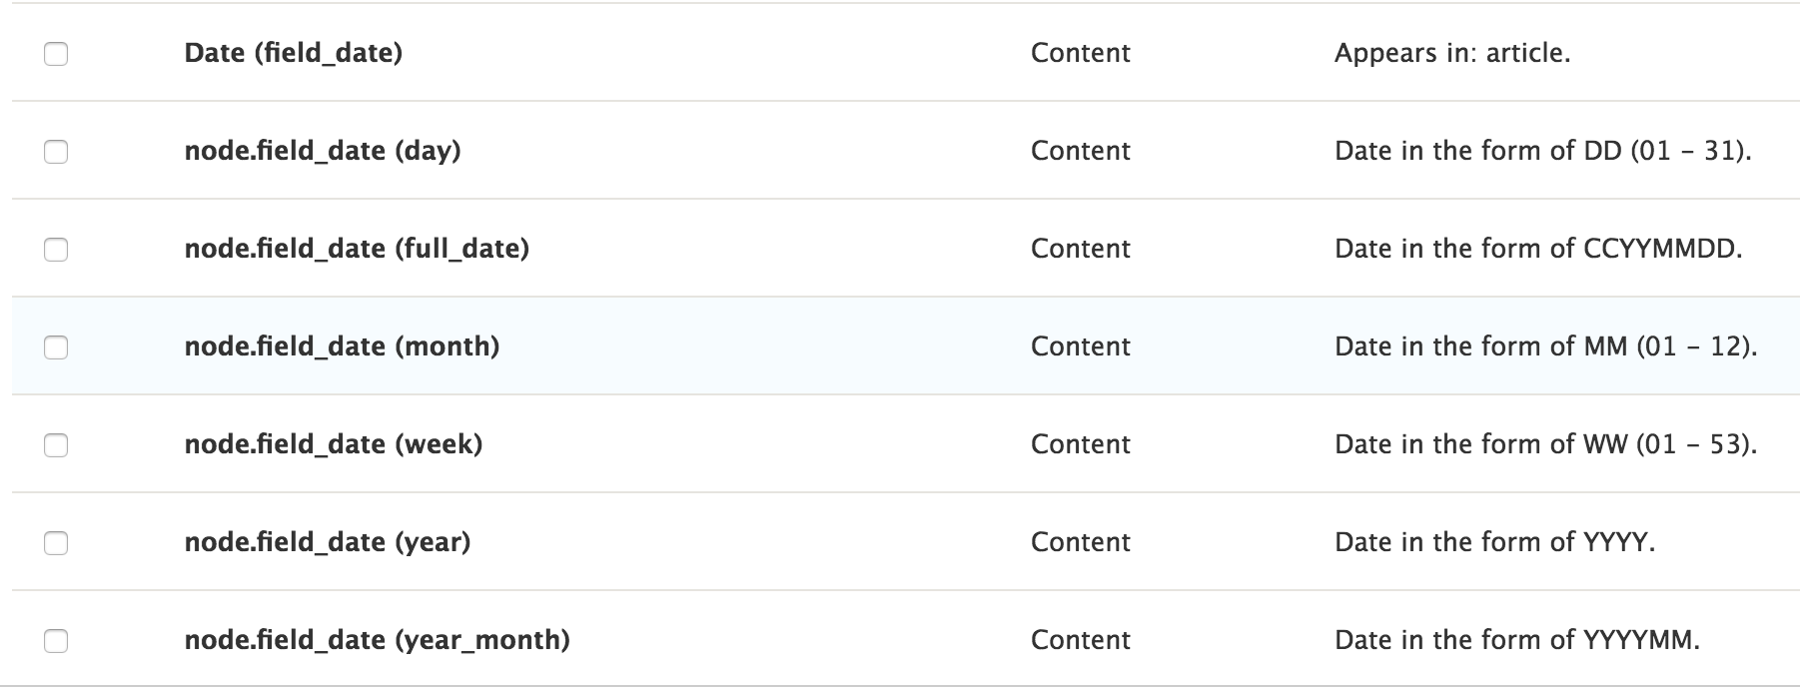Click the node.field_date (year_month) label
The height and width of the screenshot is (687, 1800).
pyautogui.click(x=378, y=639)
